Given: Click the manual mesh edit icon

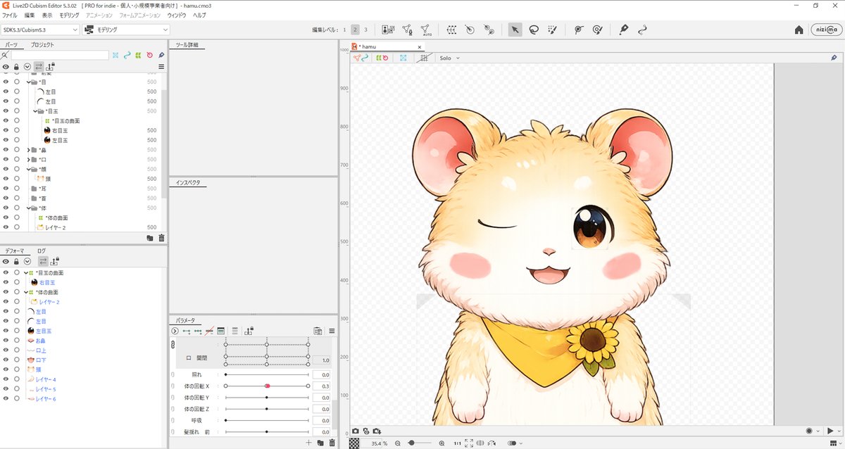Looking at the screenshot, I should point(407,30).
